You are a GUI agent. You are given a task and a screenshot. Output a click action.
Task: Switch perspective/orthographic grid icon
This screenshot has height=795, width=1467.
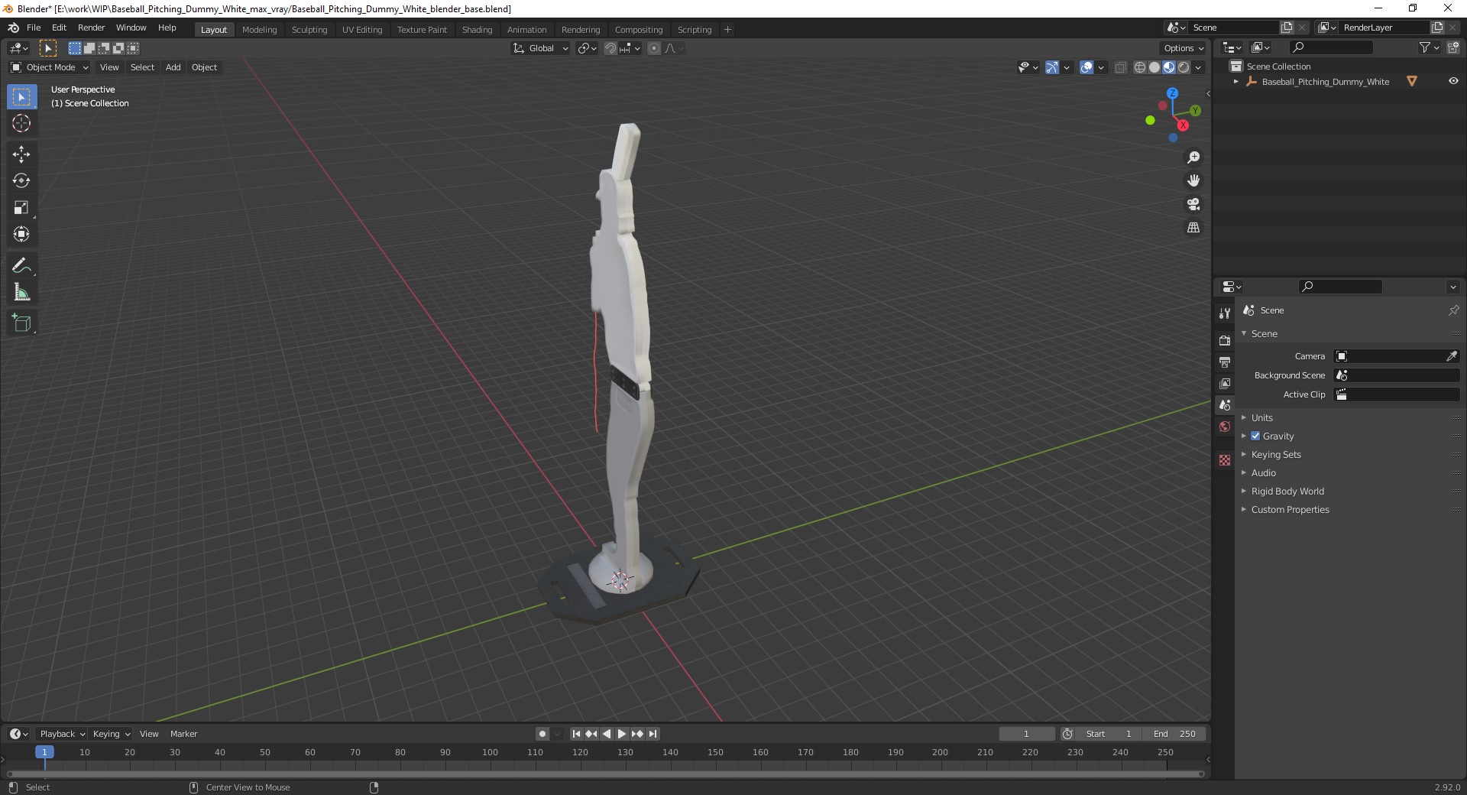pyautogui.click(x=1193, y=228)
